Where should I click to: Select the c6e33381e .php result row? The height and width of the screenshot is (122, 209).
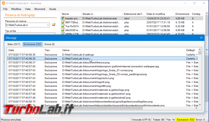pyautogui.click(x=132, y=30)
